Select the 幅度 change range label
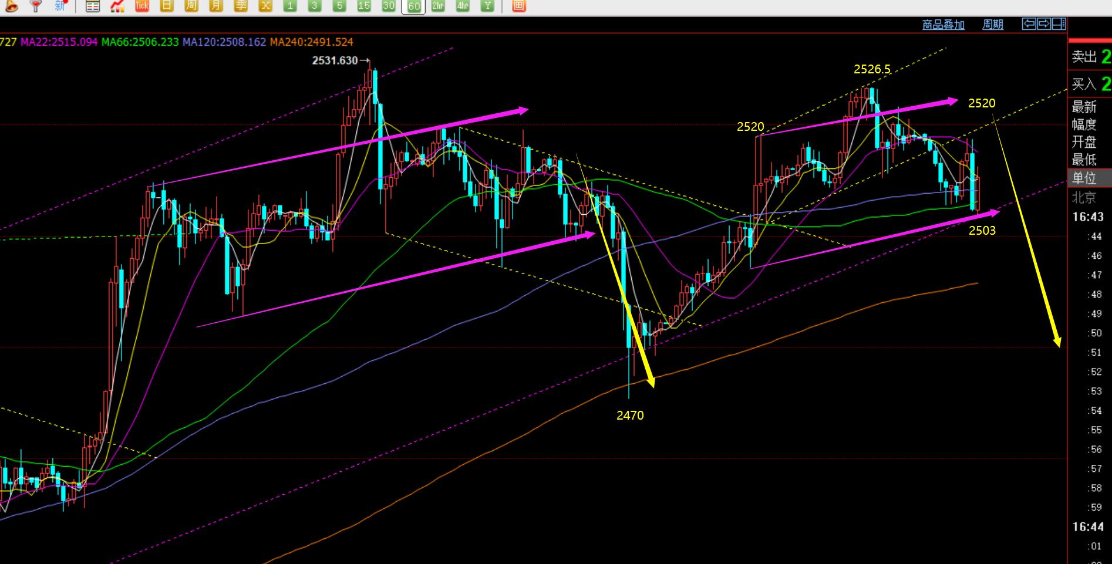1112x564 pixels. tap(1084, 124)
